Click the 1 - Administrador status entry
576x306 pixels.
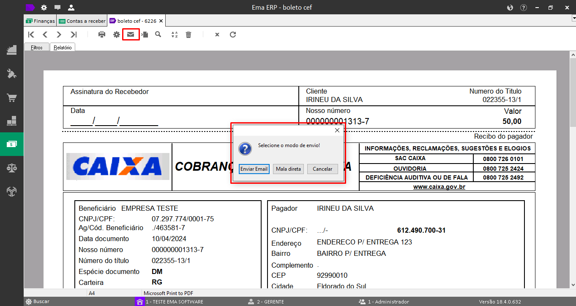[384, 302]
